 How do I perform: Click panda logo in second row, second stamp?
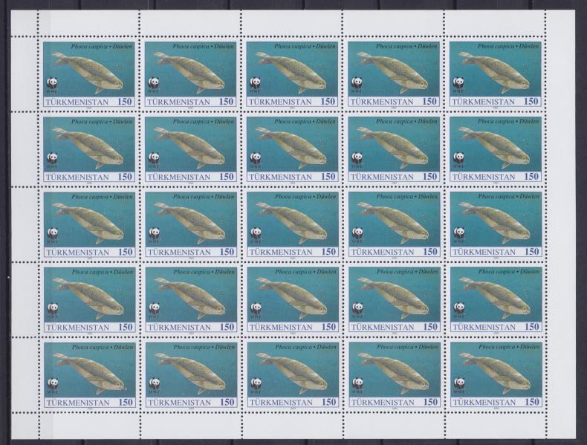(153, 158)
